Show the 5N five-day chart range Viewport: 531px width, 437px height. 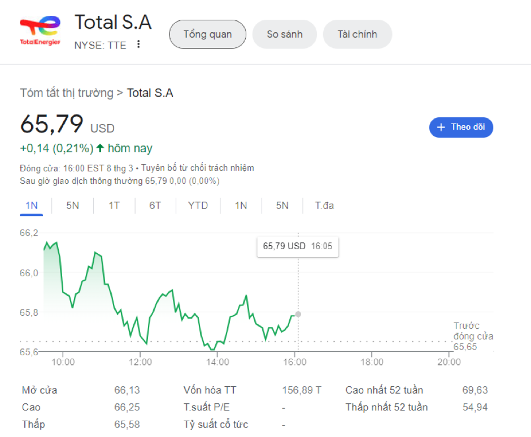(72, 205)
